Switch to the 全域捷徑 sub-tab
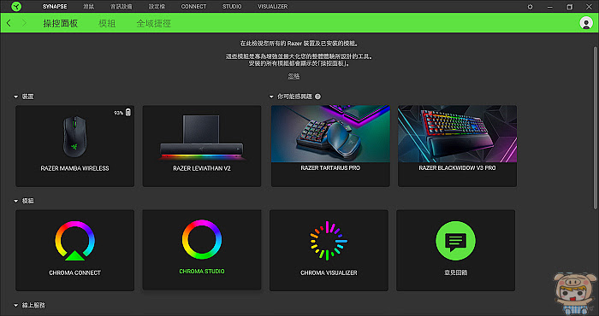 click(153, 23)
